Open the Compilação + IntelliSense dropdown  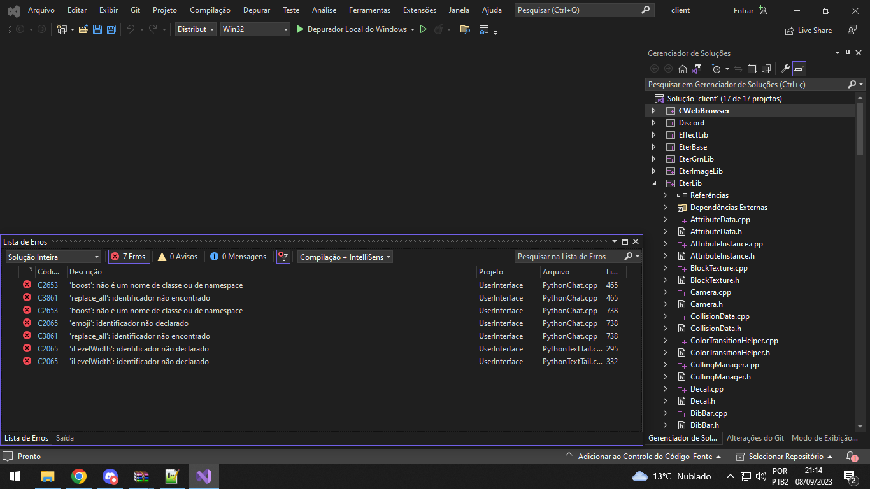[x=345, y=257]
